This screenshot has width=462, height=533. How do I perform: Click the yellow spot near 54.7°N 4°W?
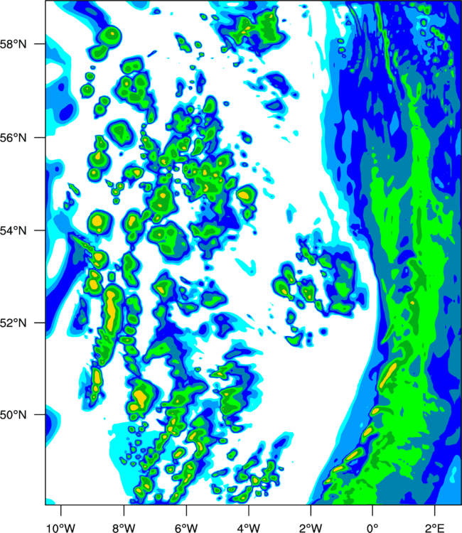pos(243,195)
